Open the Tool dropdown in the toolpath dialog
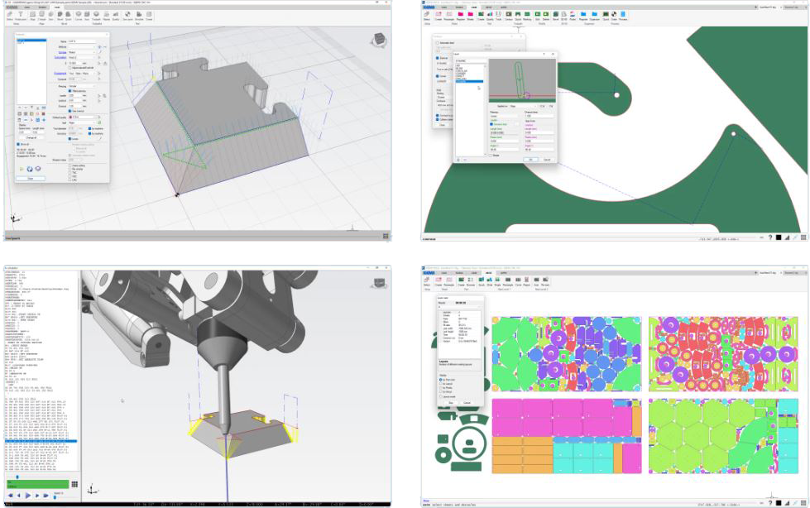The image size is (810, 508). coord(82,122)
